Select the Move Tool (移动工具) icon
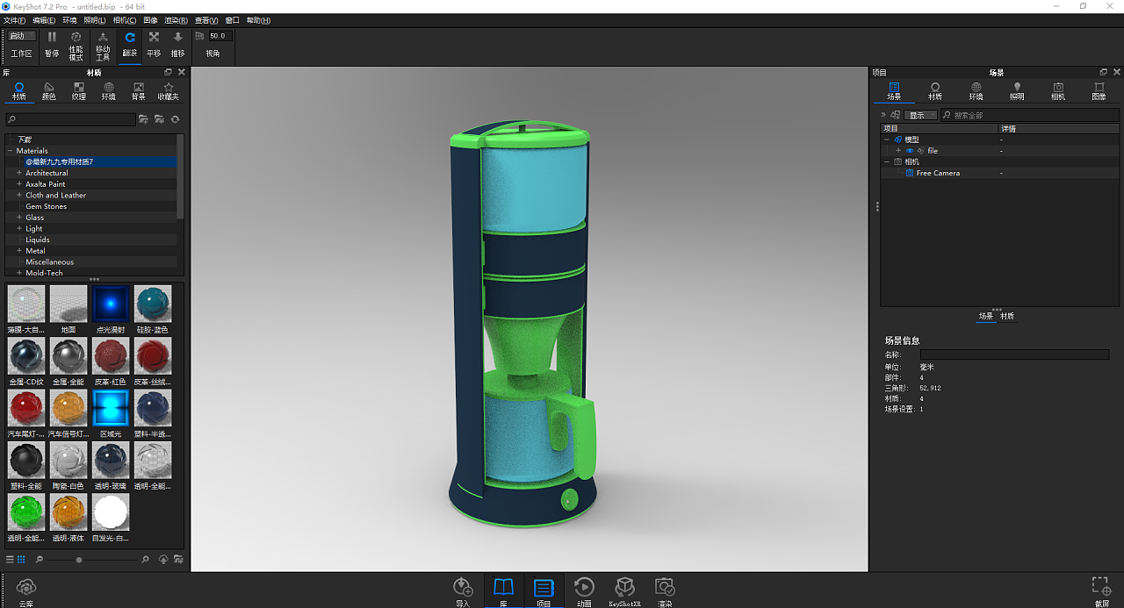Viewport: 1124px width, 608px height. point(103,38)
